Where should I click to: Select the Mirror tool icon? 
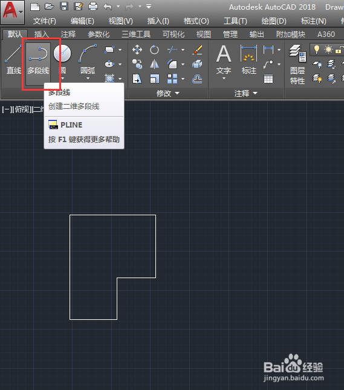tap(154, 64)
